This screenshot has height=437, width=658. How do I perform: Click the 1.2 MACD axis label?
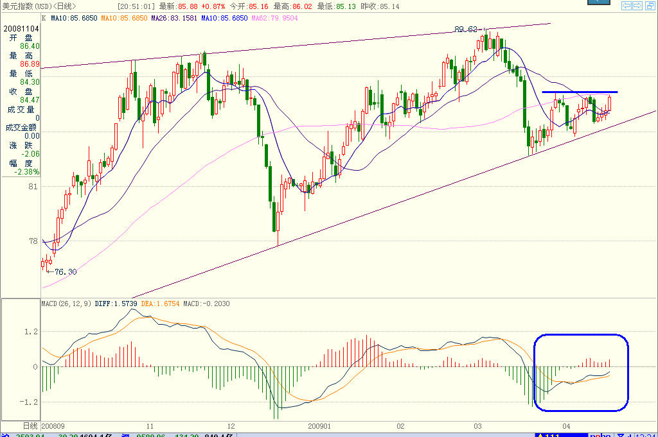pyautogui.click(x=31, y=331)
